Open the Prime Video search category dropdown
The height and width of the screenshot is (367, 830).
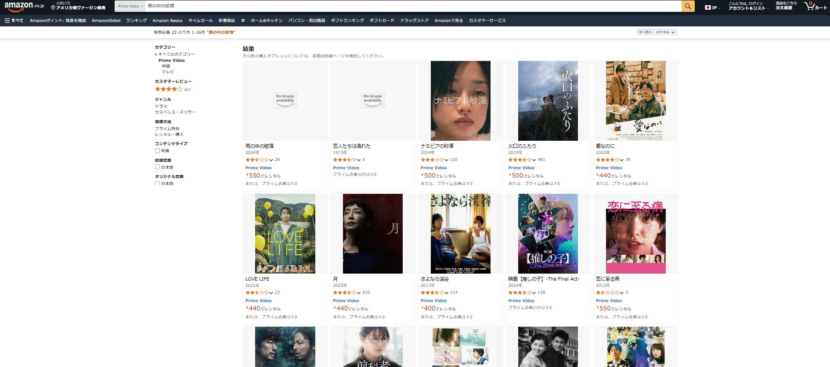(130, 6)
